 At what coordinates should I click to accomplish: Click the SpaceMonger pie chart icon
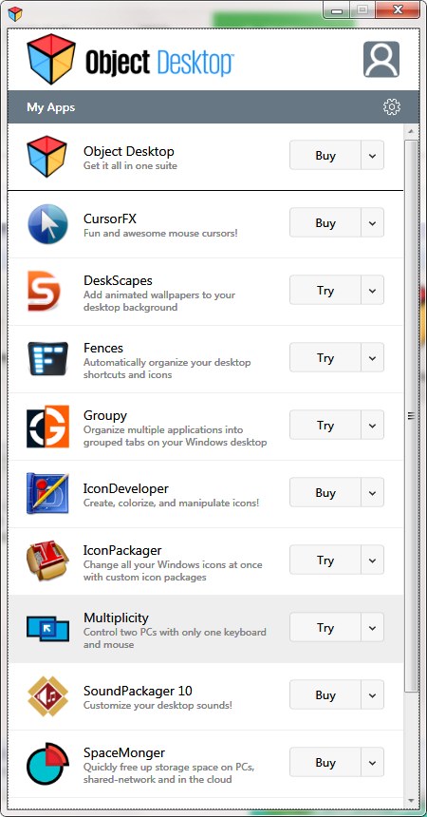pyautogui.click(x=47, y=764)
